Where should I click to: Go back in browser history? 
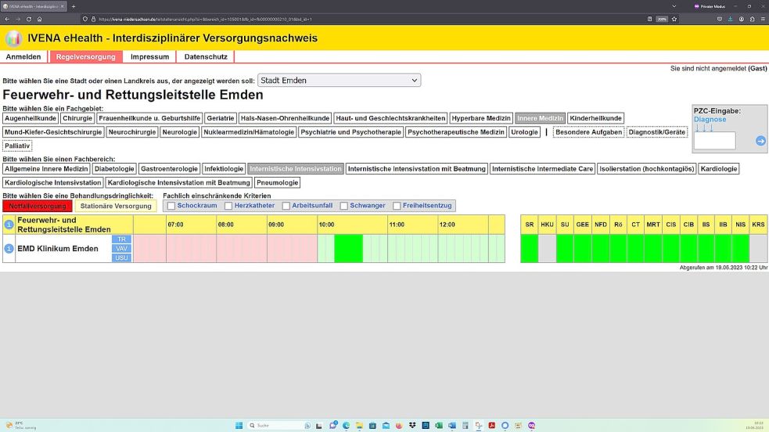tap(7, 19)
